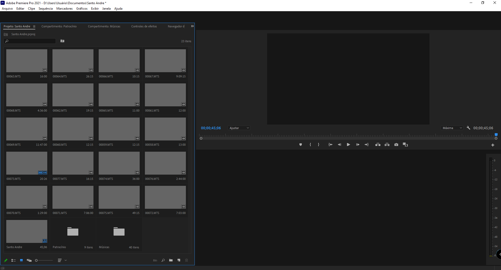
Task: Open the Find dialog with magnifier icon
Action: (163, 260)
